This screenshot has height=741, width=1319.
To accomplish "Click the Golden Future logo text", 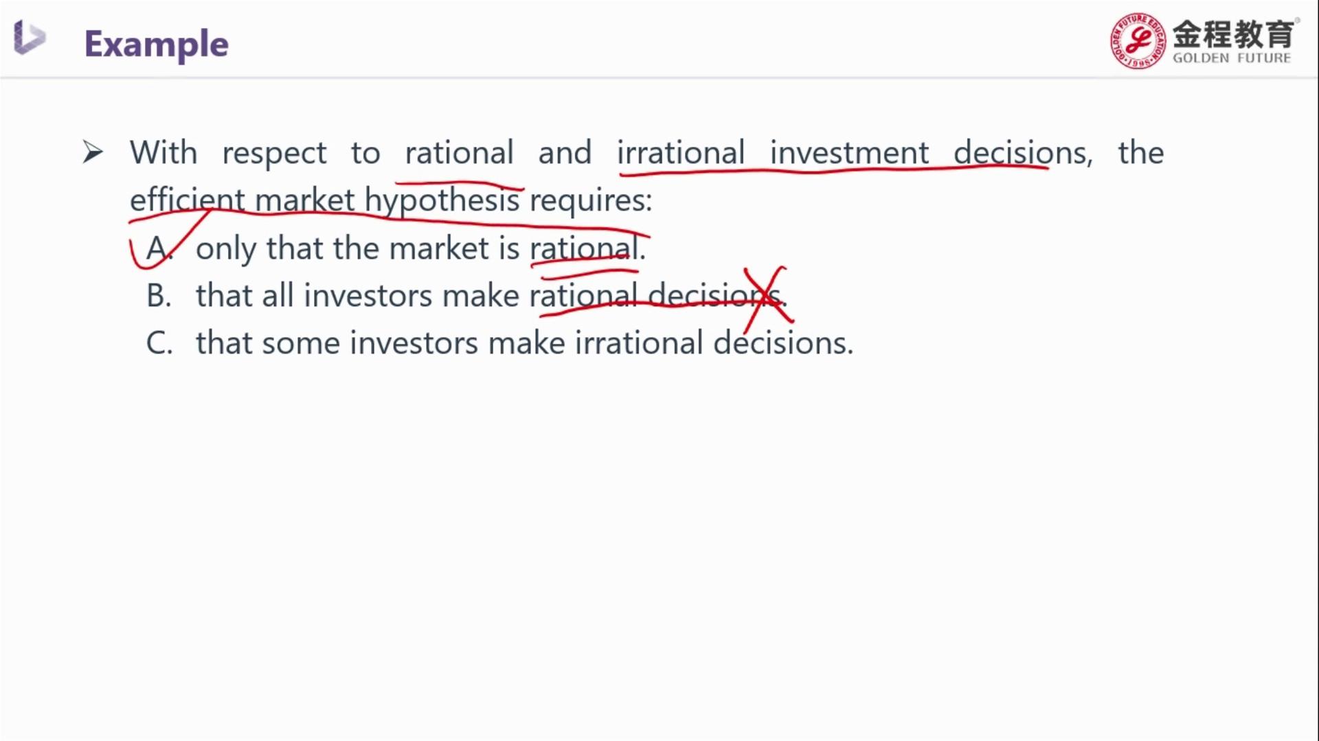I will 1233,42.
